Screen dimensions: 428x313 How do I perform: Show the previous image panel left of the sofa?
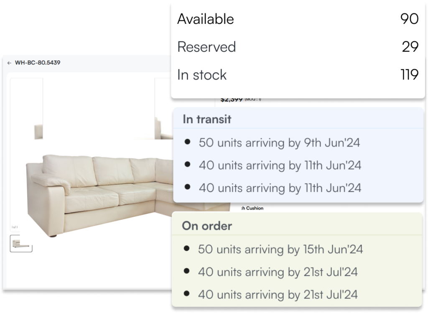coord(26,109)
